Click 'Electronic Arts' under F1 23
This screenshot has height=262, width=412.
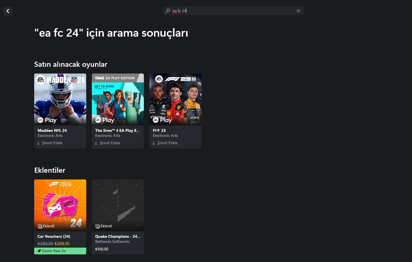coord(165,136)
